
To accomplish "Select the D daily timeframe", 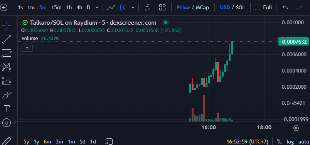I will point(89,8).
